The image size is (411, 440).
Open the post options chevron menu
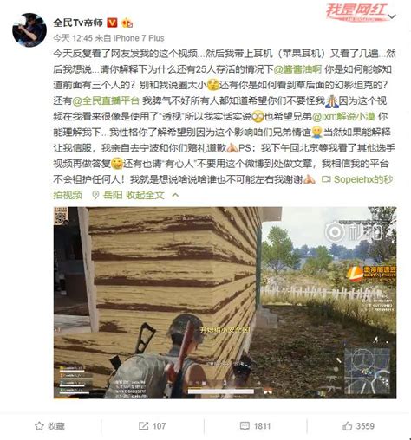(x=392, y=16)
